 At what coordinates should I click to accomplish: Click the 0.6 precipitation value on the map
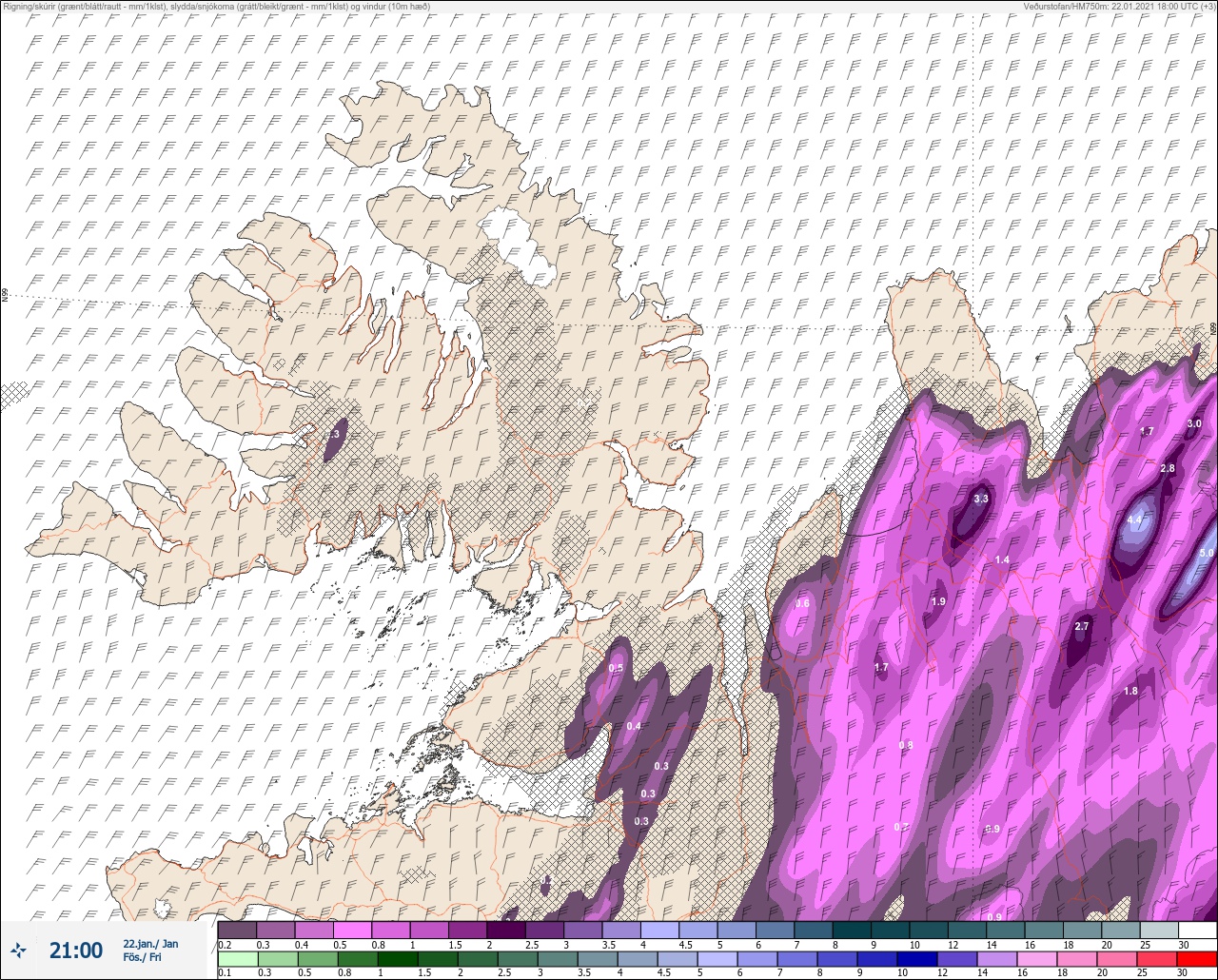coord(802,603)
